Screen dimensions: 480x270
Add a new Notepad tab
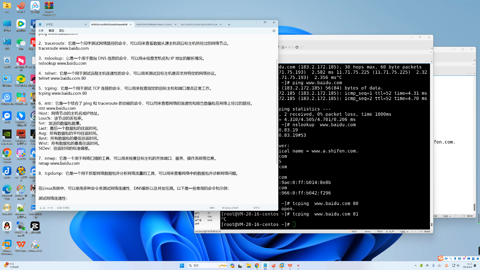(229, 24)
